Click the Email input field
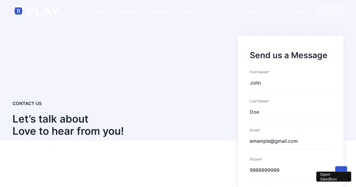This screenshot has height=187, width=356. (291, 141)
